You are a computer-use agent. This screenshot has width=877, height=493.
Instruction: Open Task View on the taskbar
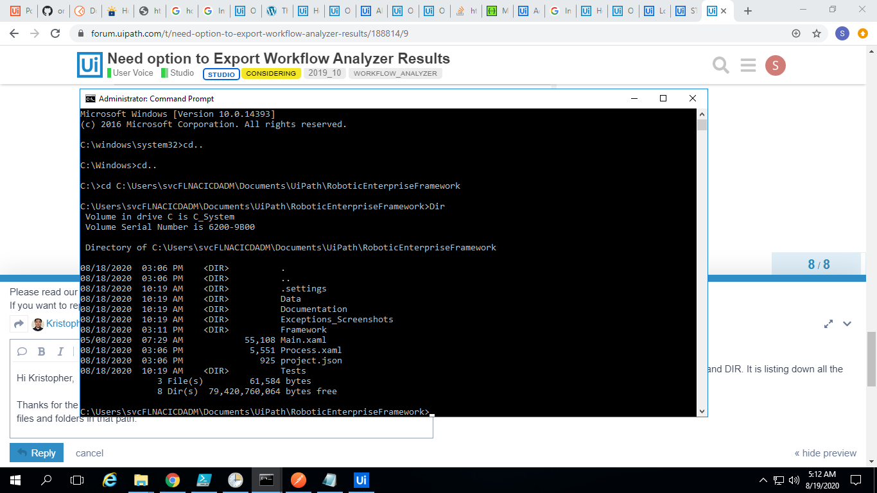tap(77, 480)
